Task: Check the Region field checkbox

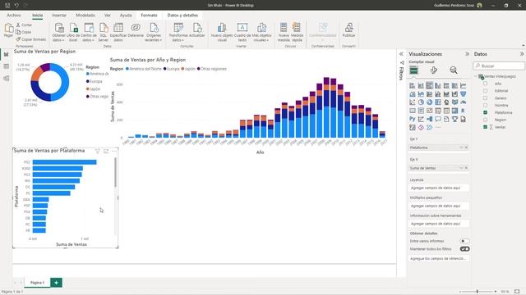Action: (x=485, y=120)
